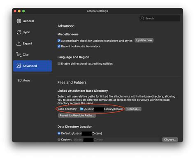Click Choose for custom data directory
Image resolution: width=195 pixels, height=158 pixels.
pyautogui.click(x=170, y=139)
